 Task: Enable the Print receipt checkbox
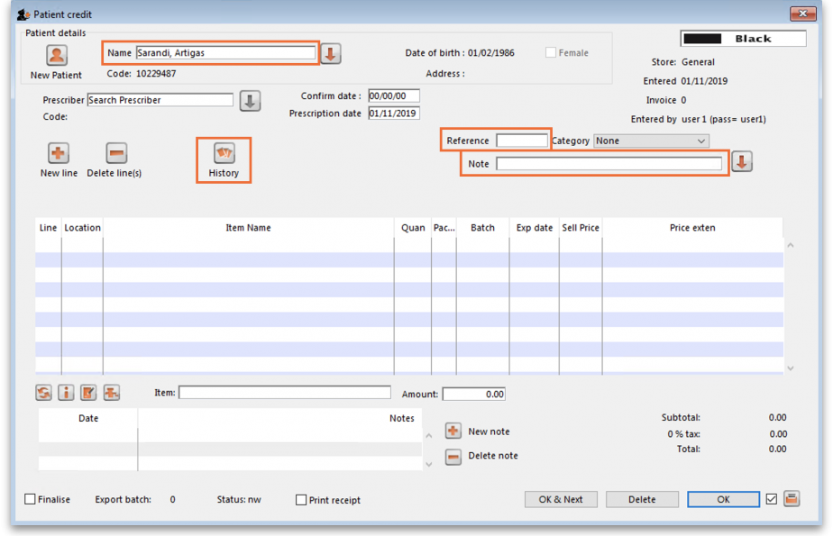(x=301, y=500)
